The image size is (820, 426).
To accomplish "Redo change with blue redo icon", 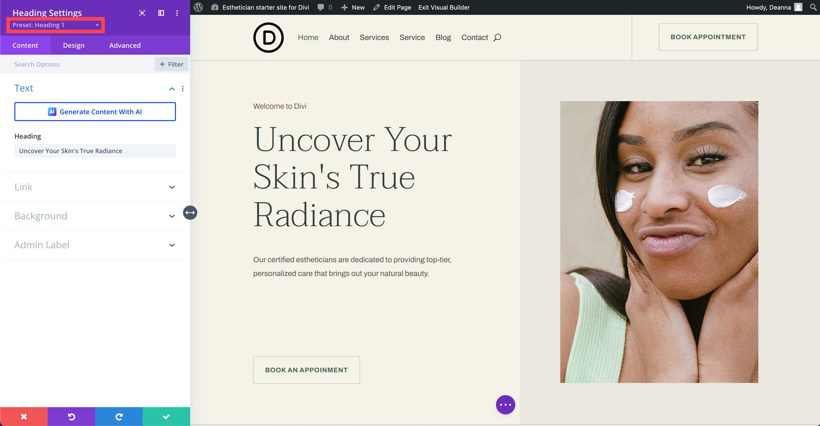I will pos(118,416).
